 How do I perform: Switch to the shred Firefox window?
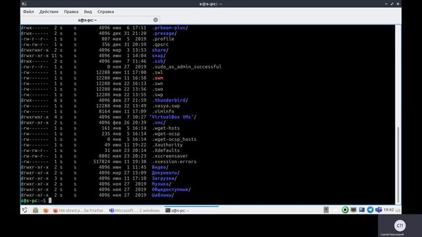coord(78,211)
